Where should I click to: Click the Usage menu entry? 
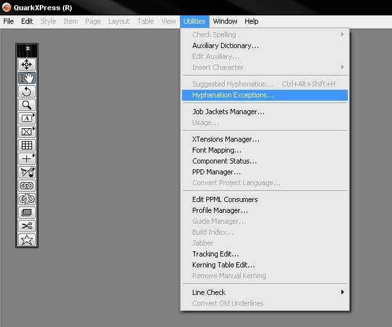pos(265,122)
